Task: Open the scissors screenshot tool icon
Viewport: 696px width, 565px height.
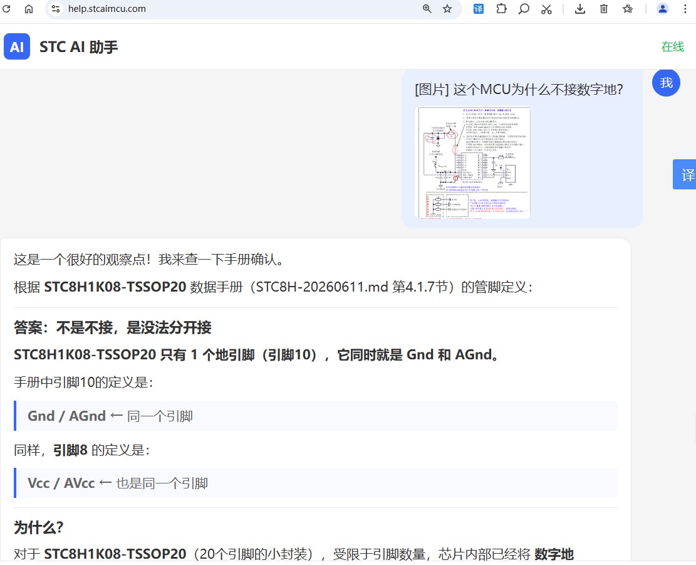Action: pos(546,9)
